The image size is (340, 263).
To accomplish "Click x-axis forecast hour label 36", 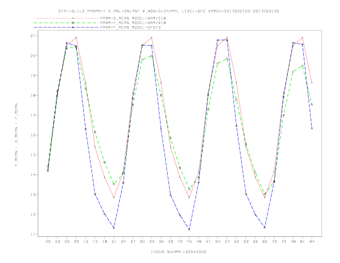I will coord(161,242).
